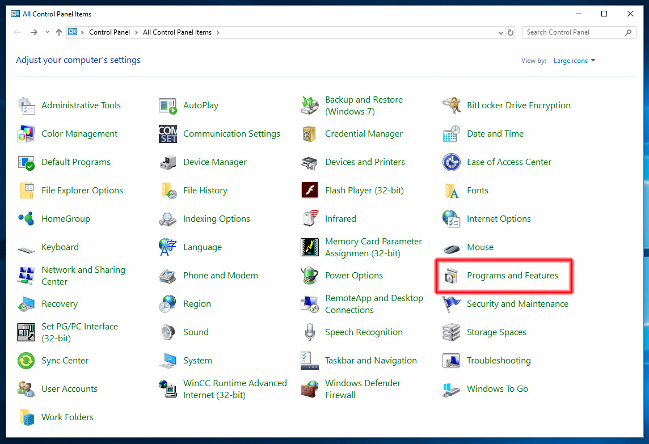649x444 pixels.
Task: Click the AutoPlay icon
Action: [168, 105]
